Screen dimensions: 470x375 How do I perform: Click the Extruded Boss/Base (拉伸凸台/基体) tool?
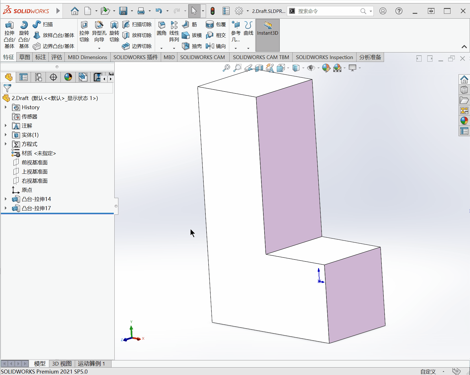coord(9,35)
